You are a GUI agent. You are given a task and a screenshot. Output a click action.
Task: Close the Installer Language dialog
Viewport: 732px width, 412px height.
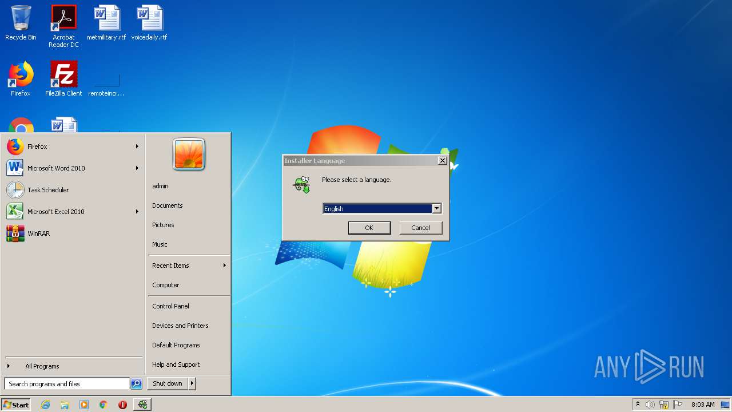tap(442, 161)
